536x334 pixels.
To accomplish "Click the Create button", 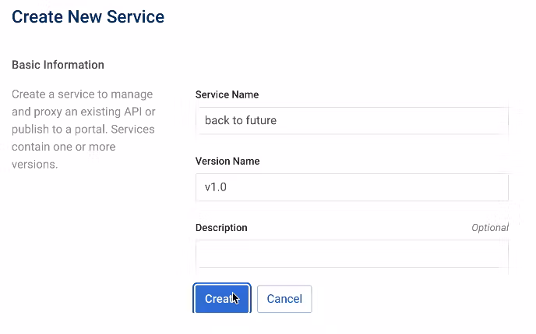I will (x=221, y=299).
